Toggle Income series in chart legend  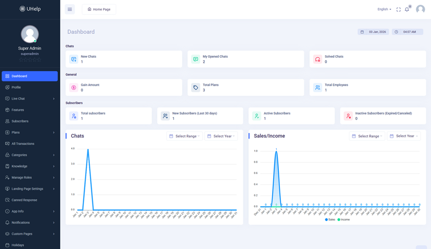343,219
